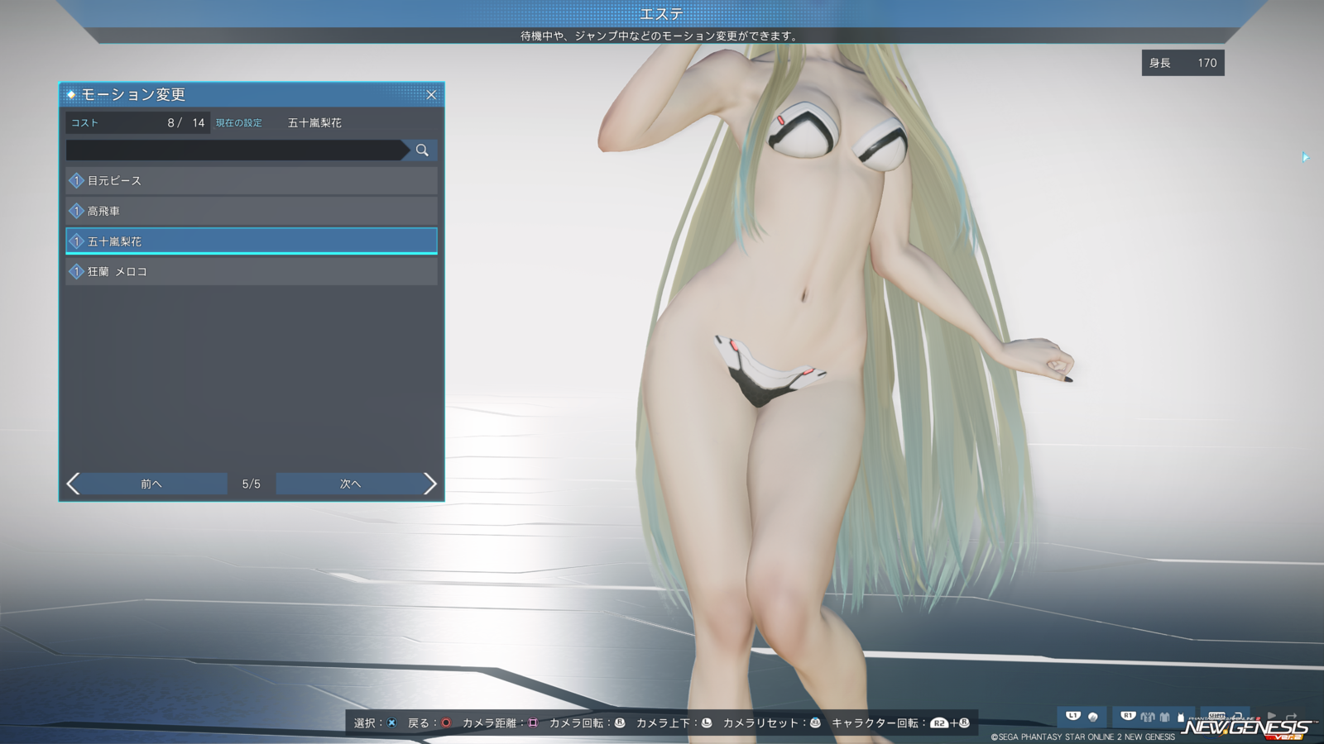Click the L1 glove display icon
The image size is (1324, 744).
(x=1093, y=717)
